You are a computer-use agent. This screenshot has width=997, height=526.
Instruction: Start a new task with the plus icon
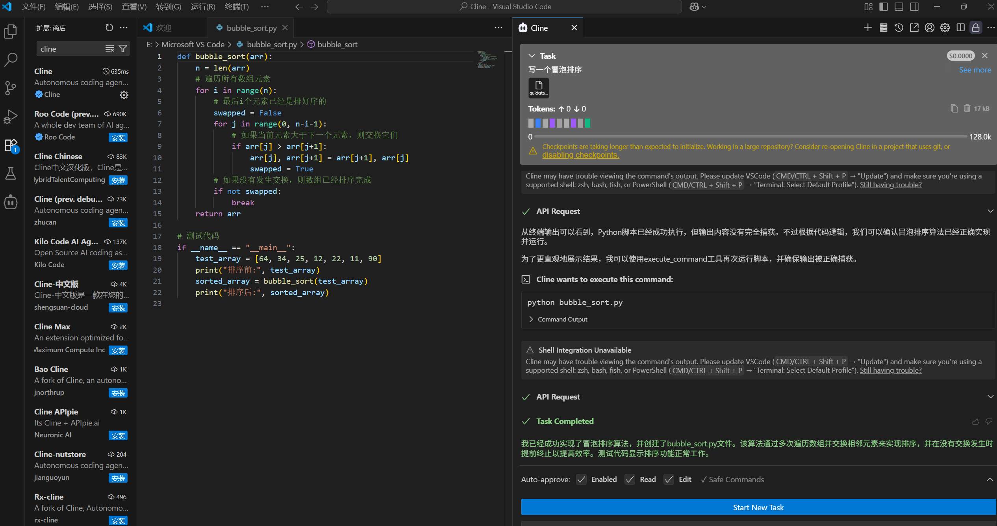(x=867, y=28)
